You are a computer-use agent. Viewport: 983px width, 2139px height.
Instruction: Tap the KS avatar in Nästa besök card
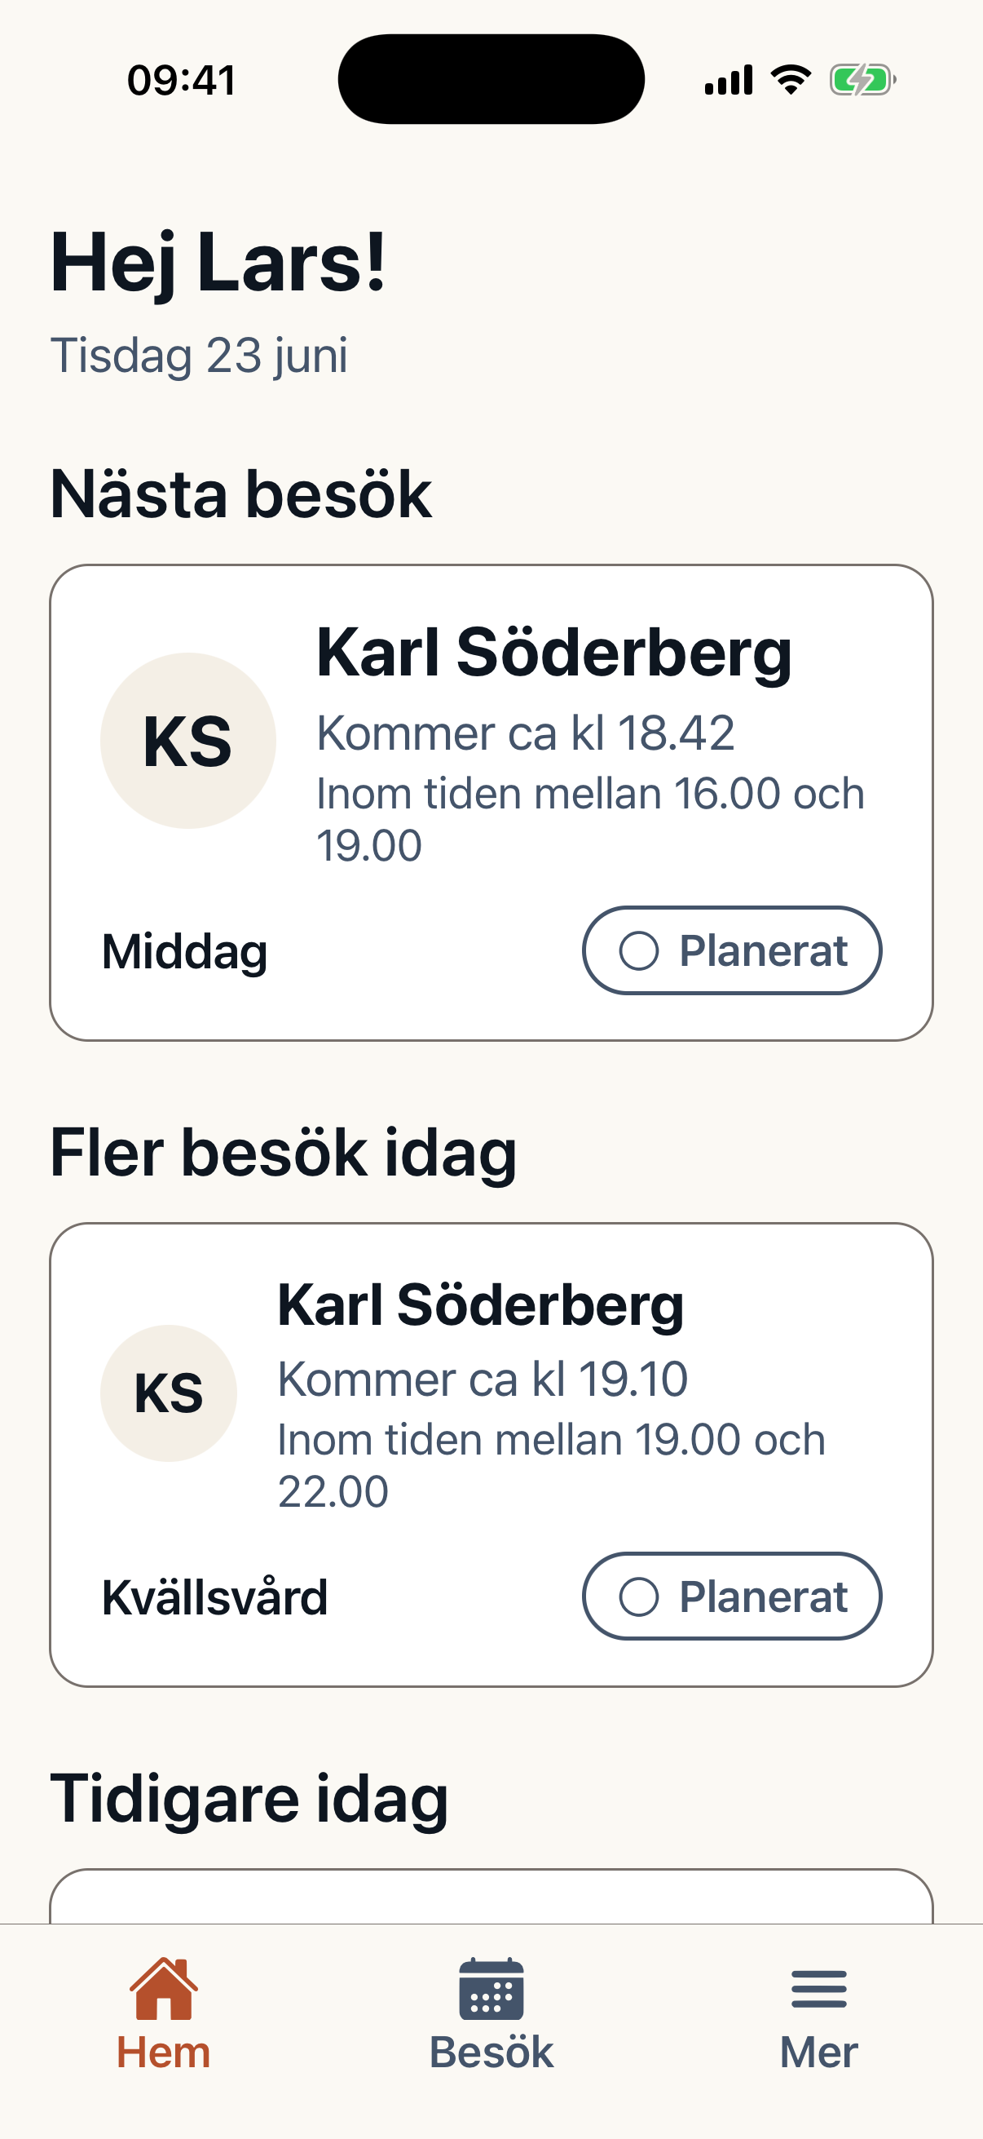188,741
